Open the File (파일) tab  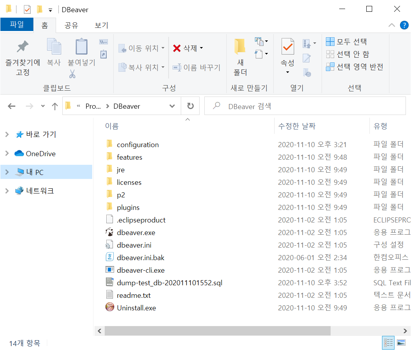pyautogui.click(x=17, y=24)
